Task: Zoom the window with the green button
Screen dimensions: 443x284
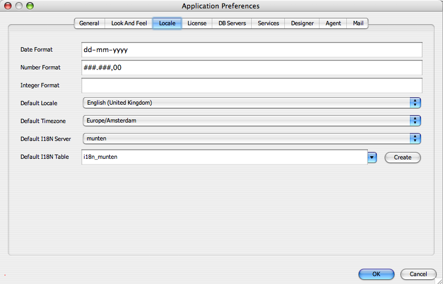Action: point(30,6)
